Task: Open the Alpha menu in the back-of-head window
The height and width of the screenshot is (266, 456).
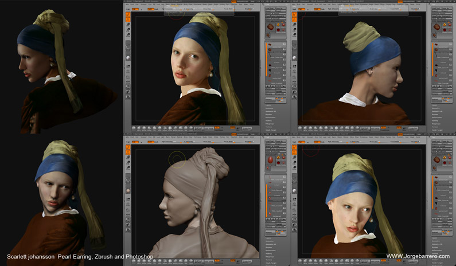Action: pyautogui.click(x=294, y=4)
